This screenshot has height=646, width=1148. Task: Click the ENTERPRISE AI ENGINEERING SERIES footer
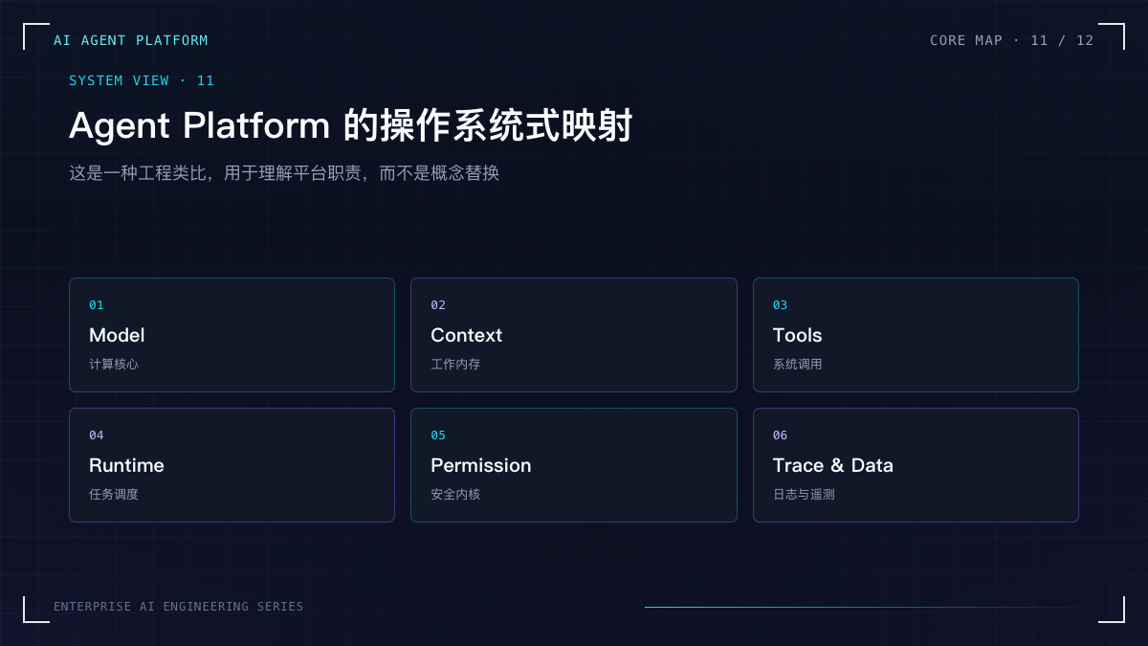point(179,607)
